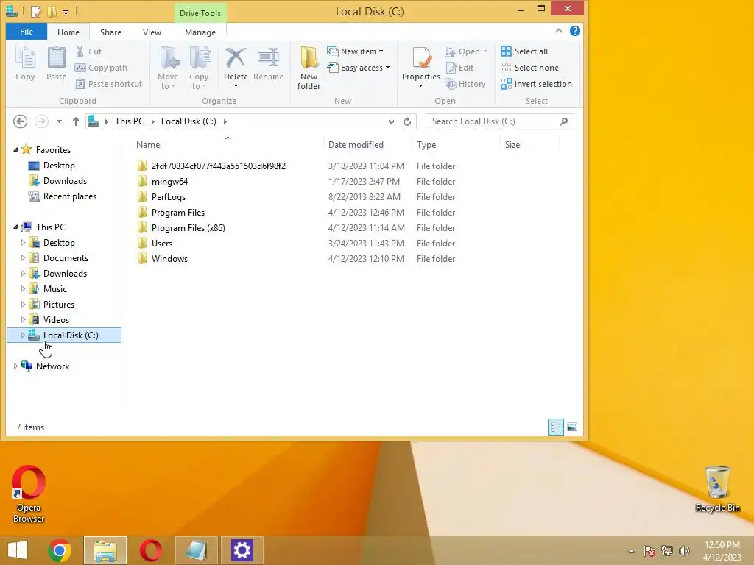Open Downloads under Favorites
Viewport: 754px width, 565px height.
pyautogui.click(x=65, y=181)
